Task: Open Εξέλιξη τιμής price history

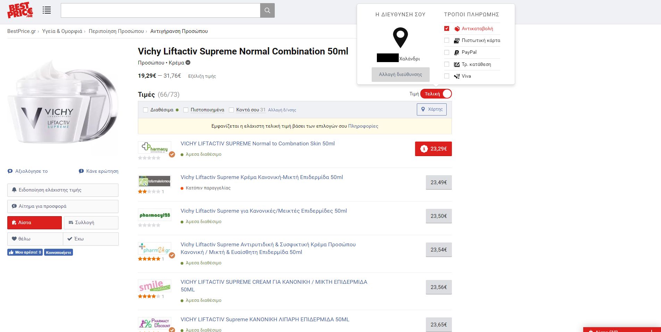Action: pos(202,76)
